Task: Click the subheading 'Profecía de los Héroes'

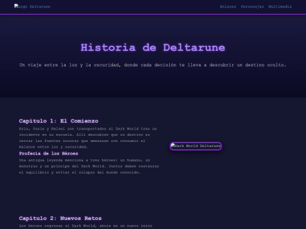Action: point(48,153)
